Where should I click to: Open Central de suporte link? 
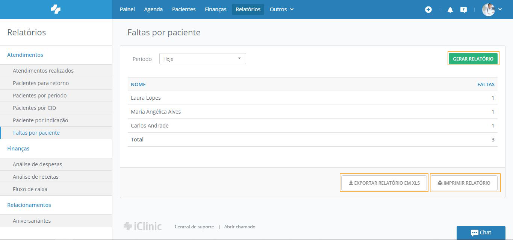194,227
